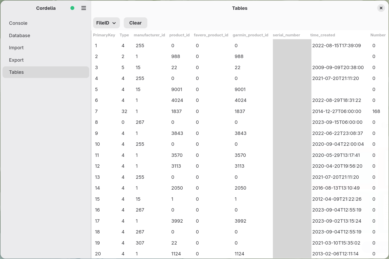Click product_id value 2050
This screenshot has width=389, height=259.
[x=177, y=188]
